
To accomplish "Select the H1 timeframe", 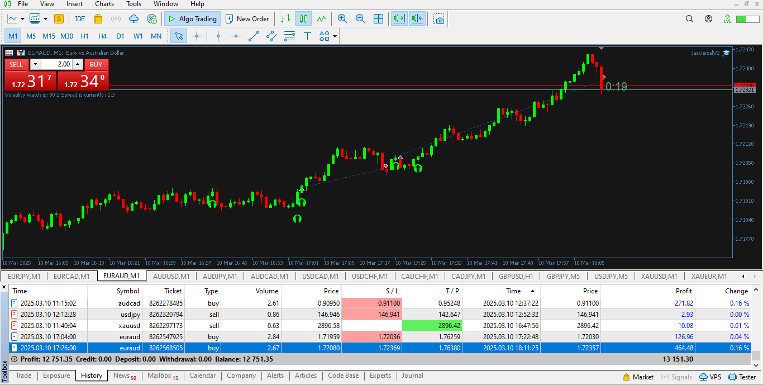I will (x=84, y=36).
